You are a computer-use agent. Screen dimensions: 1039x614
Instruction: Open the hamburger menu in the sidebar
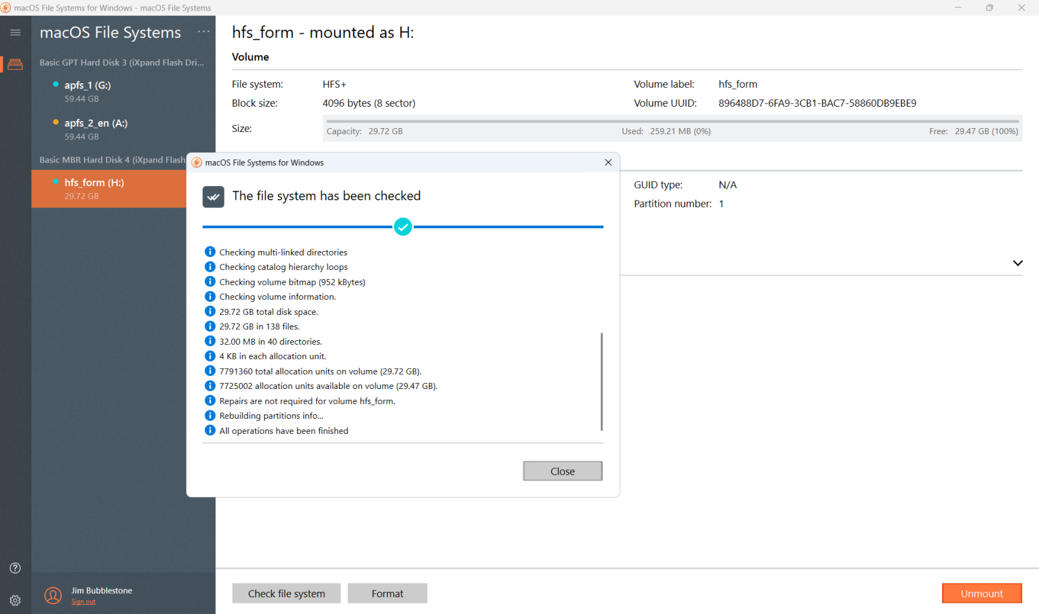pyautogui.click(x=16, y=33)
